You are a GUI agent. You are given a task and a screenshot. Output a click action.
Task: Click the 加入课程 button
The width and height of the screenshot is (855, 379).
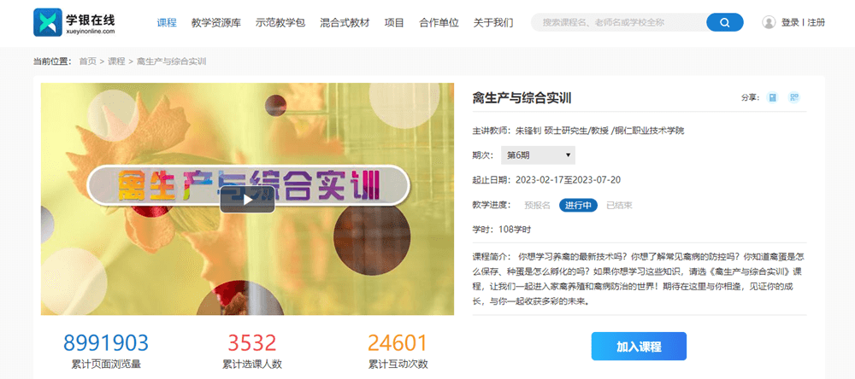[639, 347]
